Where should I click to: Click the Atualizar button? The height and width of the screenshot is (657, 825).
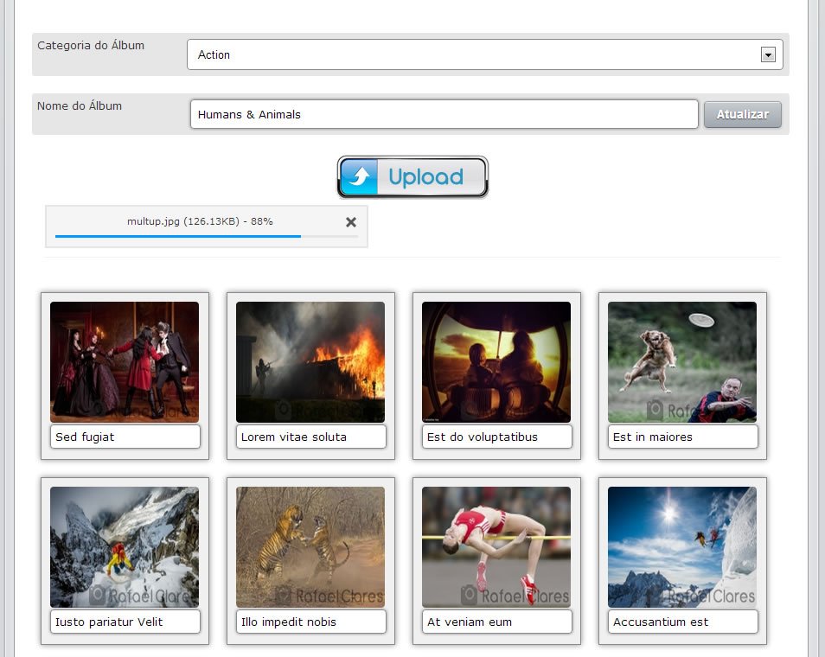(742, 114)
